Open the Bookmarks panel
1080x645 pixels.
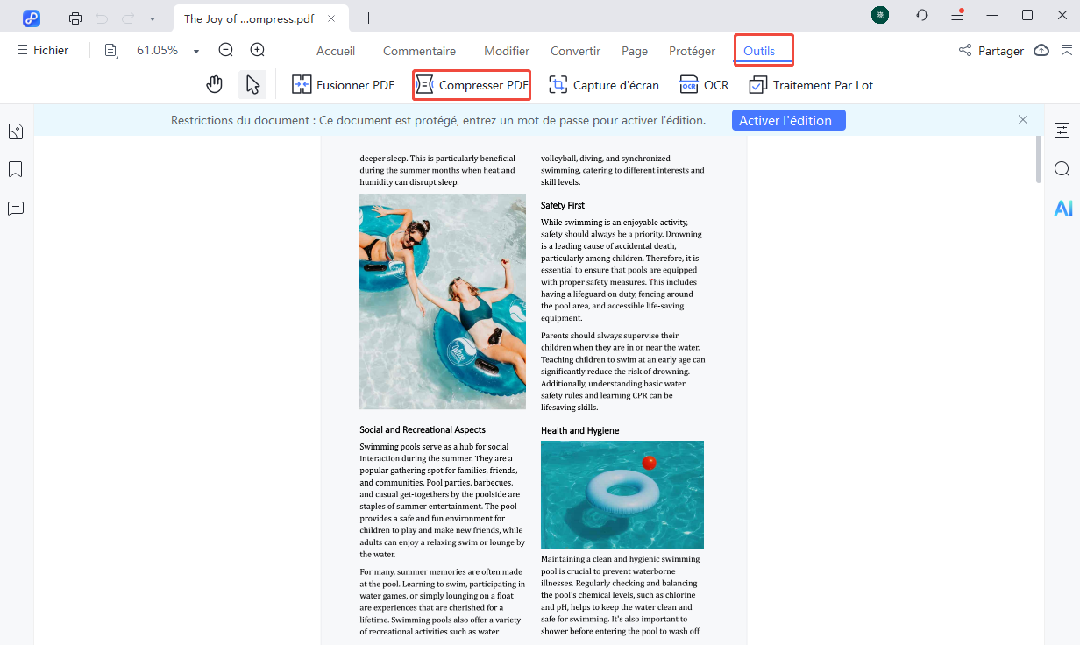coord(15,169)
